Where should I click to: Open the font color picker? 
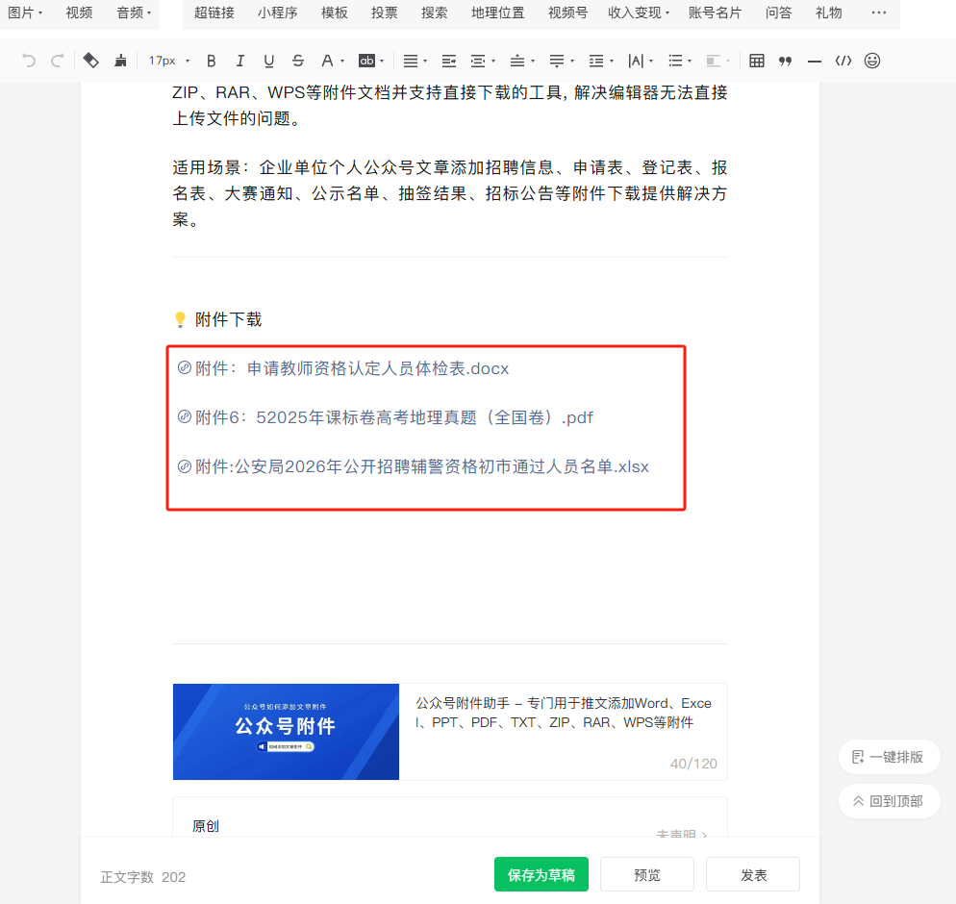click(327, 61)
